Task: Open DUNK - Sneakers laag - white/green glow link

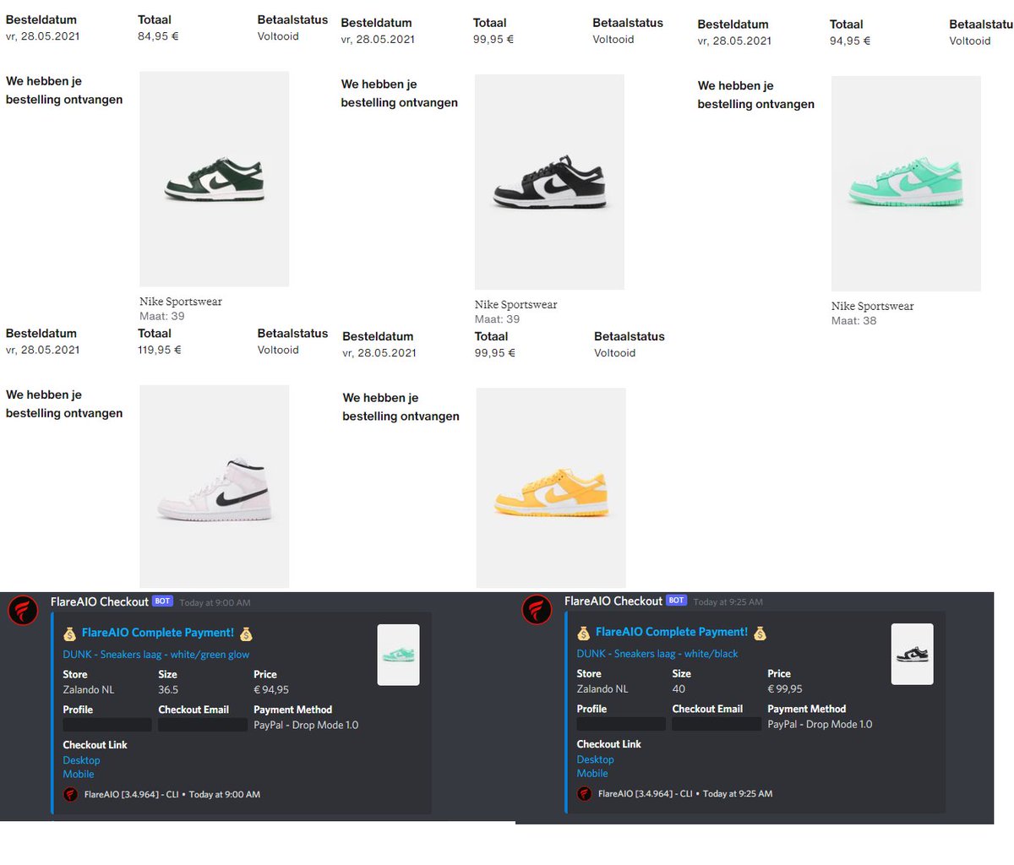Action: (156, 655)
